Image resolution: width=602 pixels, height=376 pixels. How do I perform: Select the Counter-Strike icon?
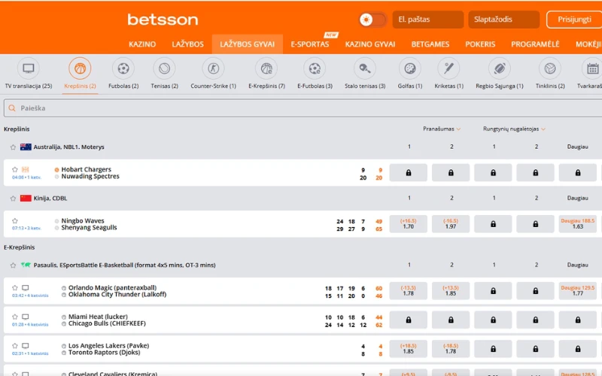point(213,68)
